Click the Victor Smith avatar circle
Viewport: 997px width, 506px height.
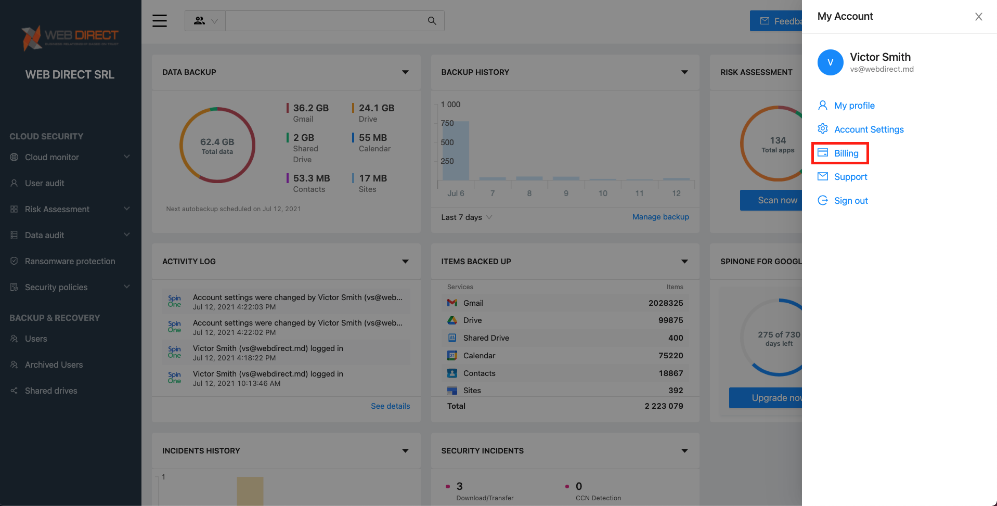[830, 62]
